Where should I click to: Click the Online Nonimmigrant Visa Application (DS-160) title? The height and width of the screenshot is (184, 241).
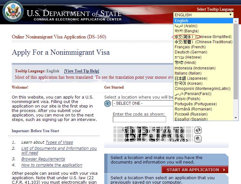[x=59, y=37]
